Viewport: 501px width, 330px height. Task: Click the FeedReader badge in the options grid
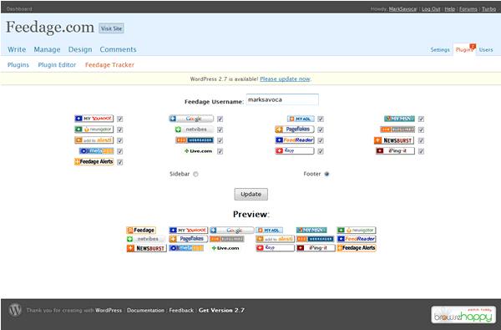coord(295,140)
